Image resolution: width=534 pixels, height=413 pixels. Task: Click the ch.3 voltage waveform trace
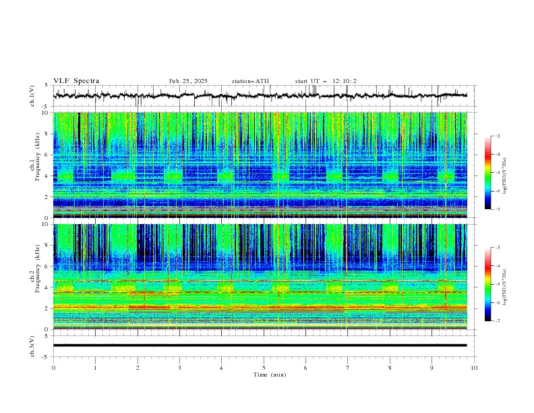pos(260,346)
